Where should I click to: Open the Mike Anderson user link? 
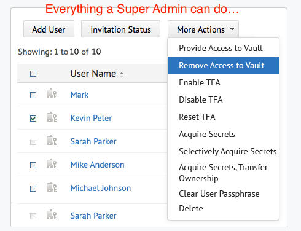point(98,165)
